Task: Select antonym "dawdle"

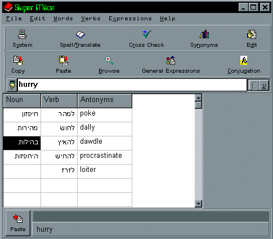Action: click(105, 143)
